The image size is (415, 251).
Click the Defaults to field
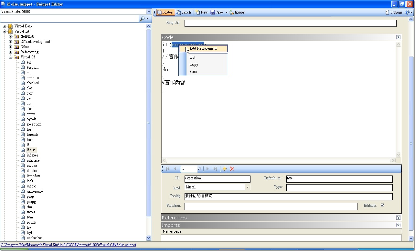pos(339,179)
